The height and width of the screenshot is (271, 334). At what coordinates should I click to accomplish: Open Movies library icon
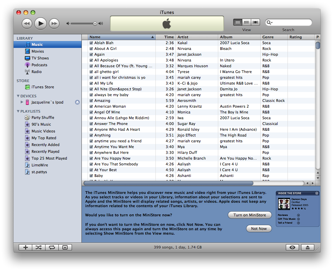(27, 51)
